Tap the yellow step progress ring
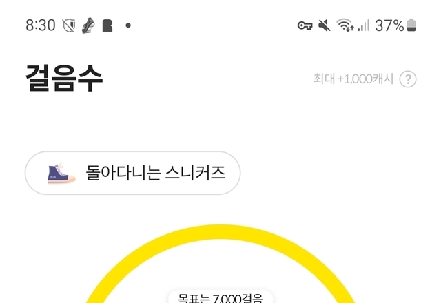 (220, 264)
